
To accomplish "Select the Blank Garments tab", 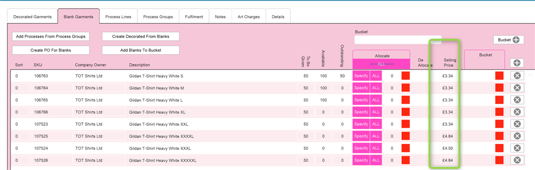I will tap(79, 17).
